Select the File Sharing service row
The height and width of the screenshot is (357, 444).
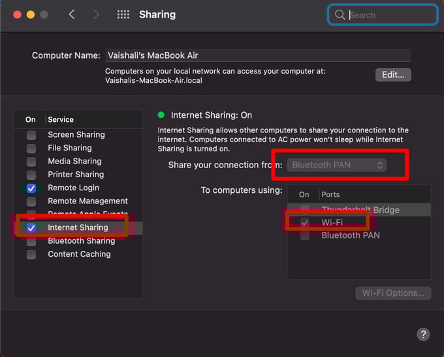click(x=78, y=148)
